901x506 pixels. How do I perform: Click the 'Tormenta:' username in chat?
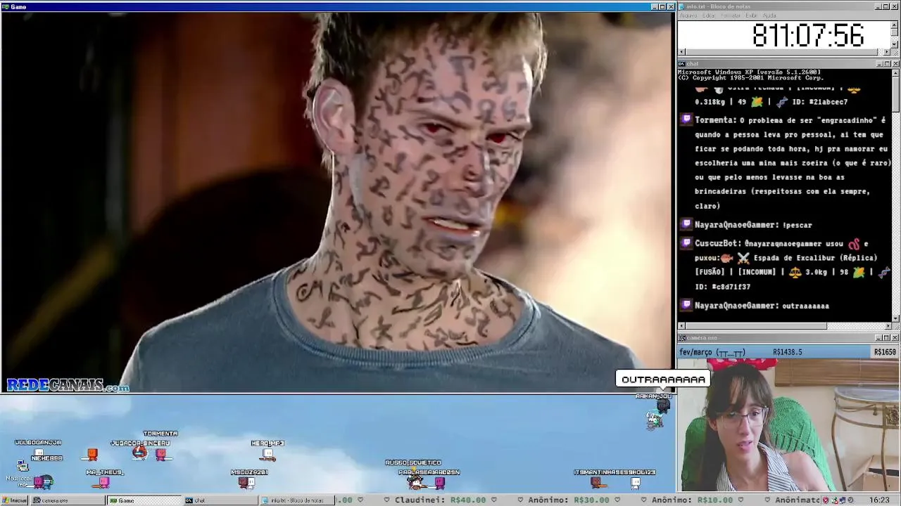(x=716, y=120)
